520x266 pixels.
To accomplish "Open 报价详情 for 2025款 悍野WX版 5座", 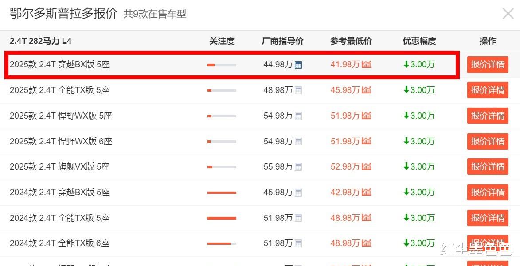I will click(488, 116).
